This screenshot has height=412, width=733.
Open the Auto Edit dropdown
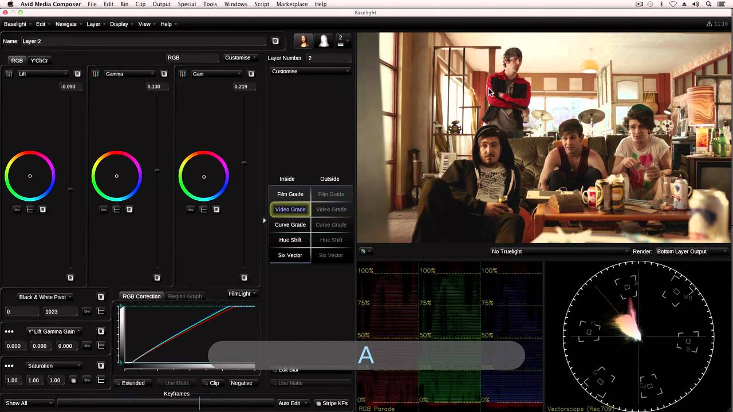pos(293,403)
